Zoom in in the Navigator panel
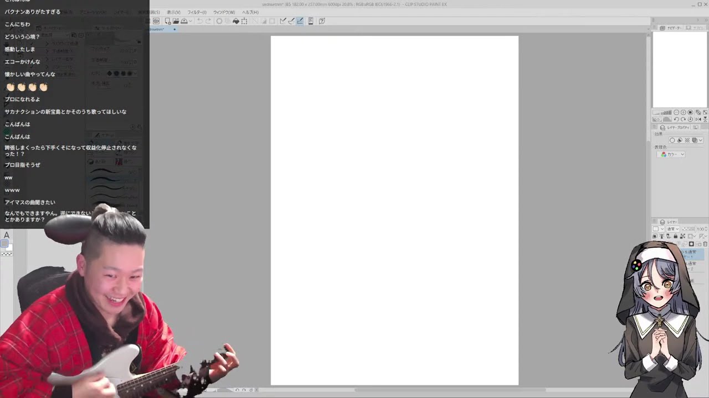This screenshot has height=398, width=709. 684,112
